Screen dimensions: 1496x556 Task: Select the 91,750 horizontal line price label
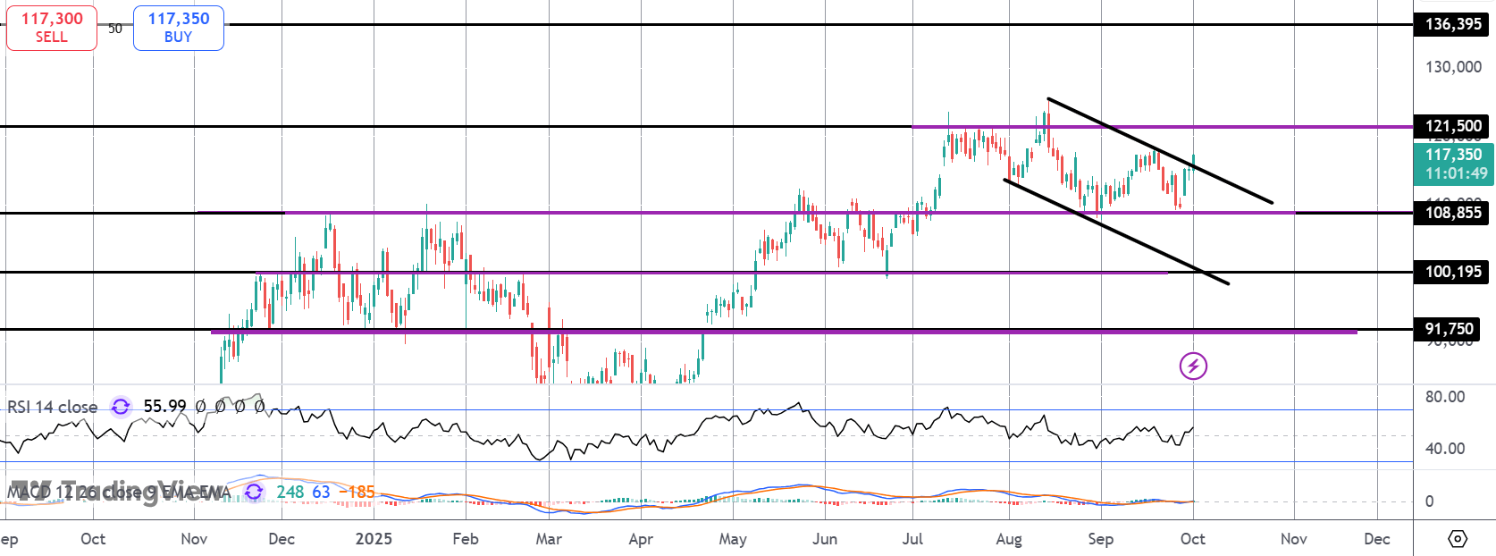tap(1448, 329)
